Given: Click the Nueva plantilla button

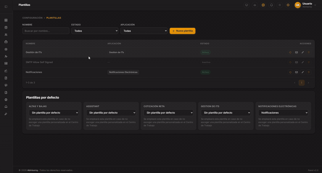Looking at the screenshot, I should tap(182, 31).
